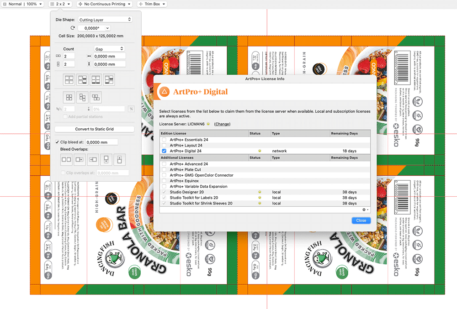Uncheck the Clip bleed at checkbox

[x=57, y=142]
